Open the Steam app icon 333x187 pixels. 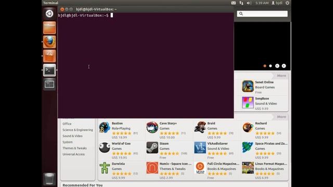pos(152,148)
